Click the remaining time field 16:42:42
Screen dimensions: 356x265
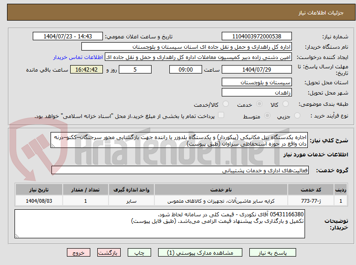[87, 70]
